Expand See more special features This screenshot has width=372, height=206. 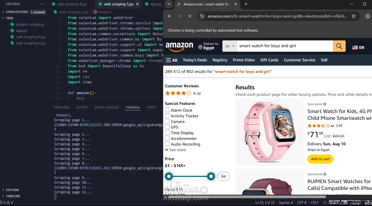pyautogui.click(x=176, y=150)
